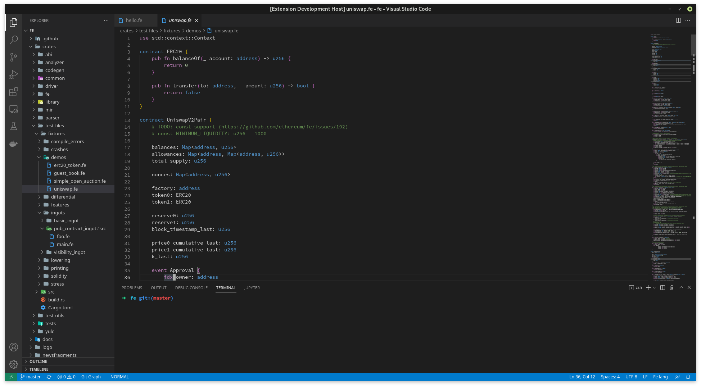Open the notifications bell
Screen dimensions: 701x387
click(688, 377)
